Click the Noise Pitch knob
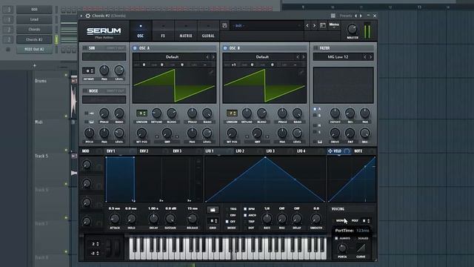Viewport: 474px width, 267px height. [x=89, y=133]
